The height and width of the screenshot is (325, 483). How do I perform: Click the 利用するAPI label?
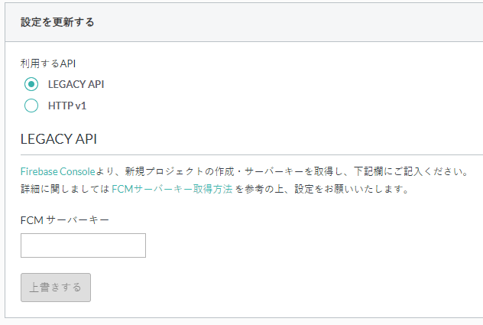[x=48, y=63]
